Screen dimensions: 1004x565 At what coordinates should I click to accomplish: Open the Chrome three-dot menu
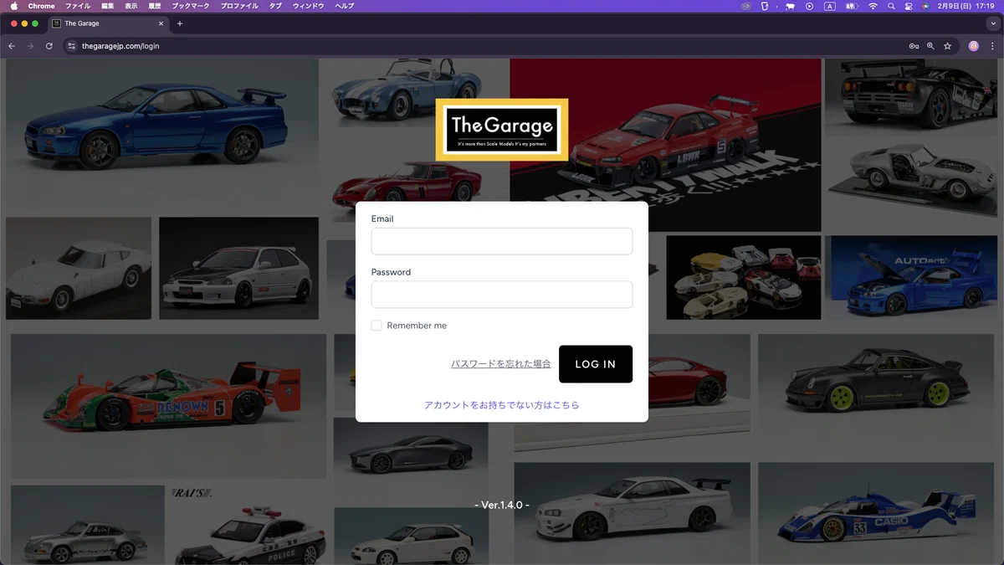[x=991, y=46]
